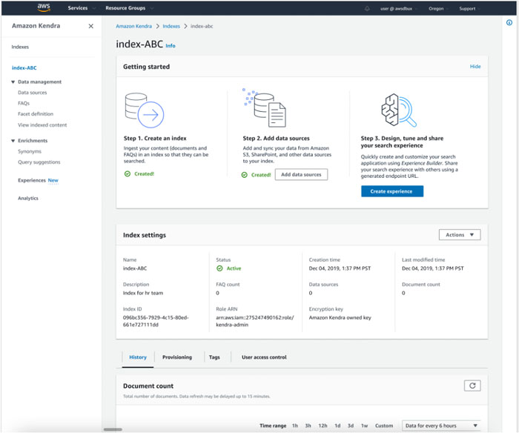Open Facet definition in sidebar

point(36,114)
